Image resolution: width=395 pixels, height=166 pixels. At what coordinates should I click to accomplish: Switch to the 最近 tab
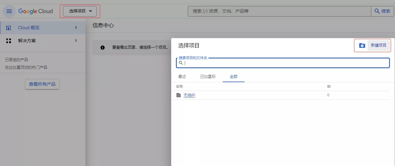pyautogui.click(x=182, y=77)
